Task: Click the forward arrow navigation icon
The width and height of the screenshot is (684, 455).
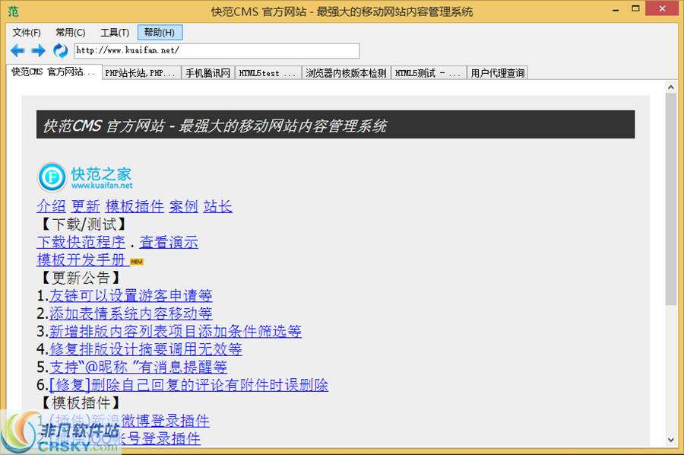Action: click(x=39, y=51)
